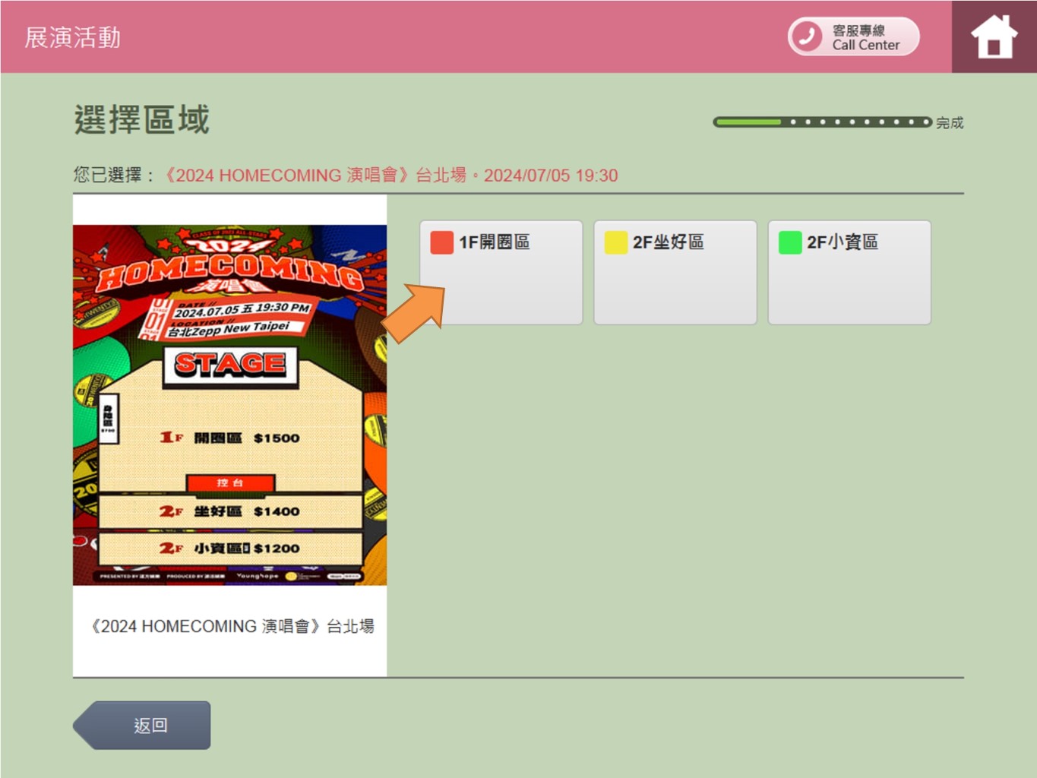Click the 2F 小資區 $1200 row on the map
The image size is (1037, 778).
230,548
